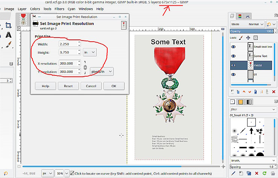Image resolution: width=278 pixels, height=178 pixels.
Task: Select the arrow brush thumbnail
Action: click(251, 131)
